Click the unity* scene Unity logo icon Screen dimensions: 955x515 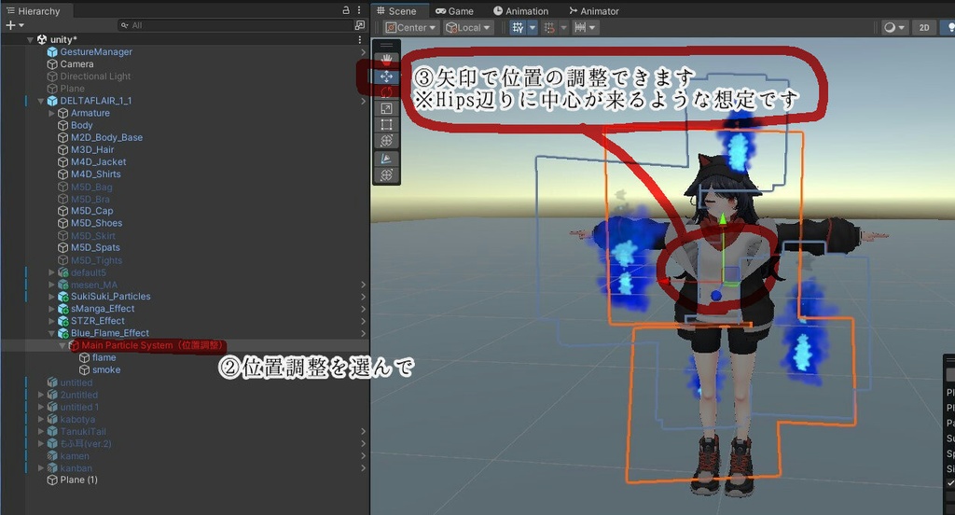42,39
